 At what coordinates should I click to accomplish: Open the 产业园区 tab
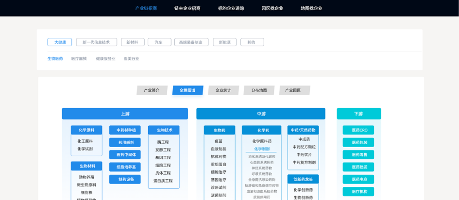pyautogui.click(x=293, y=90)
